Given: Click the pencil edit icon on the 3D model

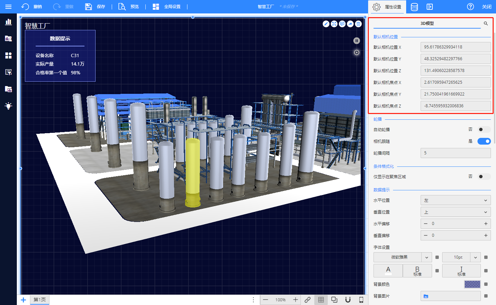Looking at the screenshot, I should (326, 24).
